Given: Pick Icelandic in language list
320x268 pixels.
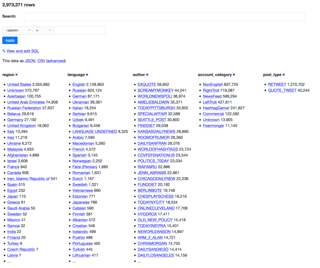Looking at the screenshot, I should [80, 232].
